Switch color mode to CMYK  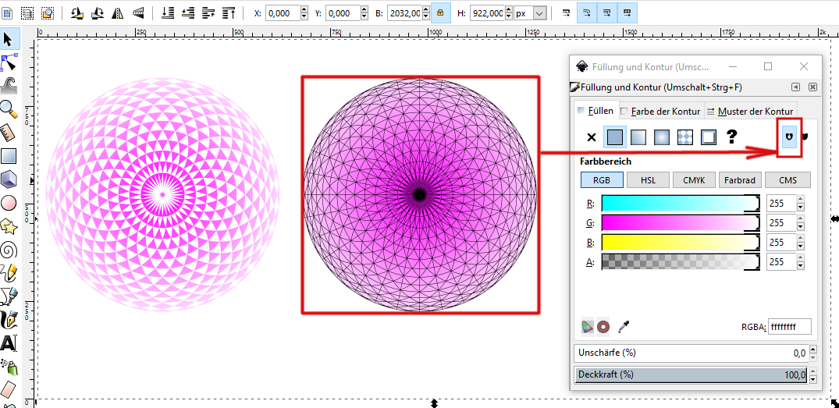point(694,180)
